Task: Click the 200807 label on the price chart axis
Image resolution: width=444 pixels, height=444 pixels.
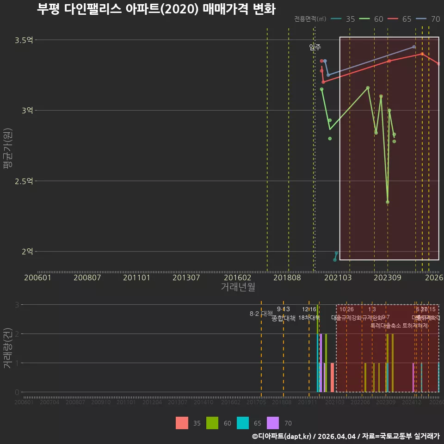Action: (87, 277)
